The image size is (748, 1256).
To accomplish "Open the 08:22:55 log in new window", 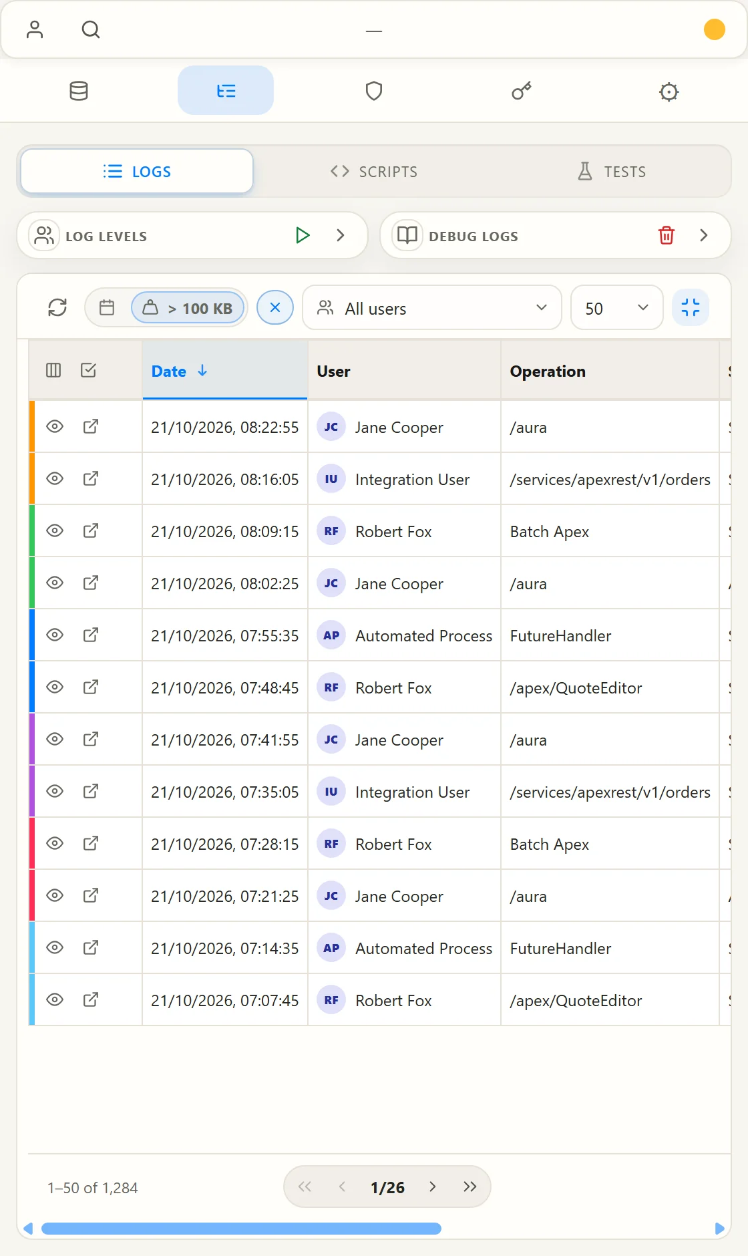I will click(91, 426).
